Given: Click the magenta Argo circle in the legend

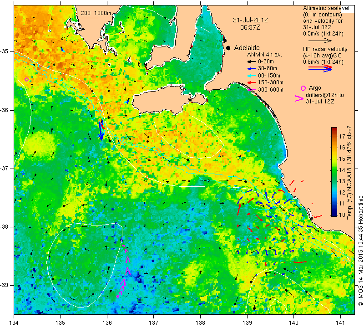Looking at the screenshot, I should pos(303,88).
